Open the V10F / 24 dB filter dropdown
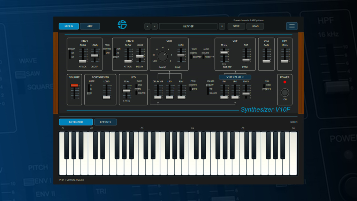This screenshot has height=201, width=357. click(x=235, y=77)
